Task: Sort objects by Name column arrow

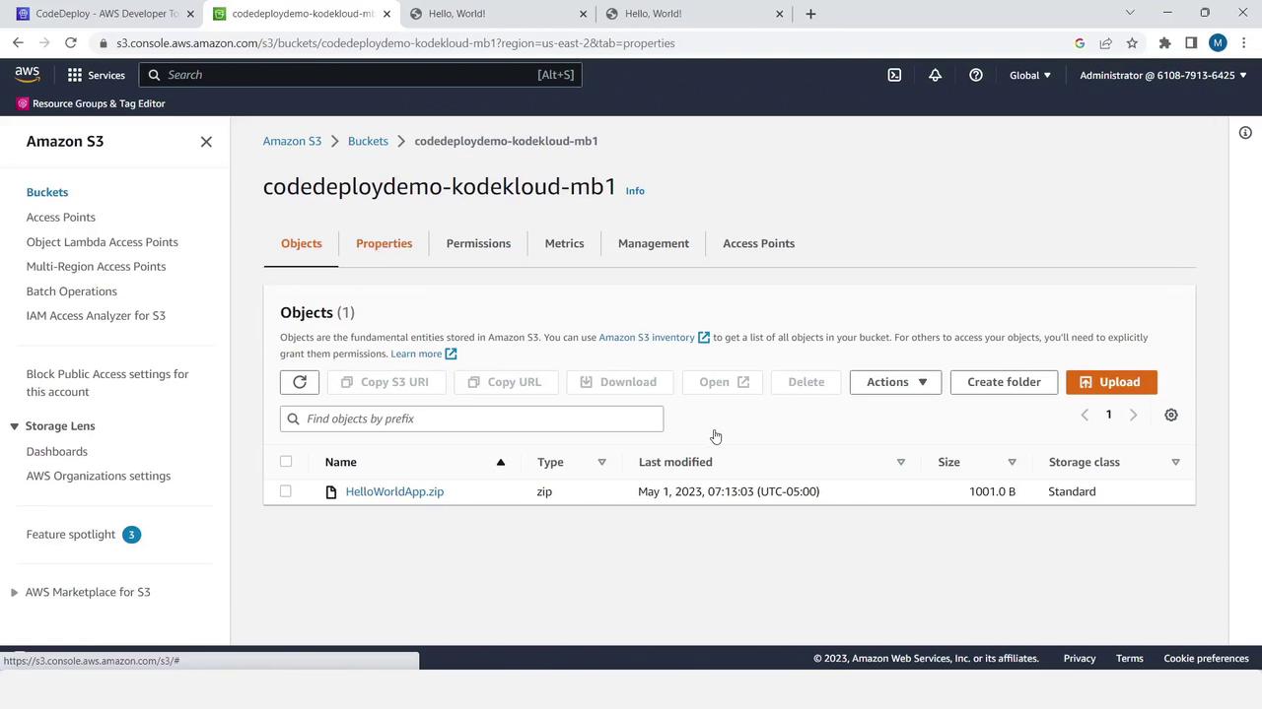Action: 500,462
